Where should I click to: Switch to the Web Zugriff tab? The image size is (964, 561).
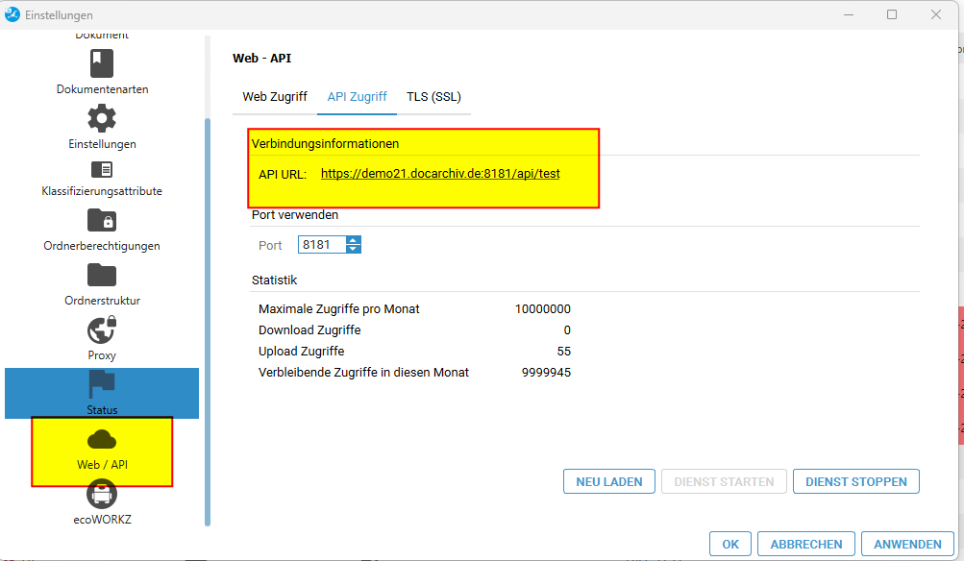point(275,97)
